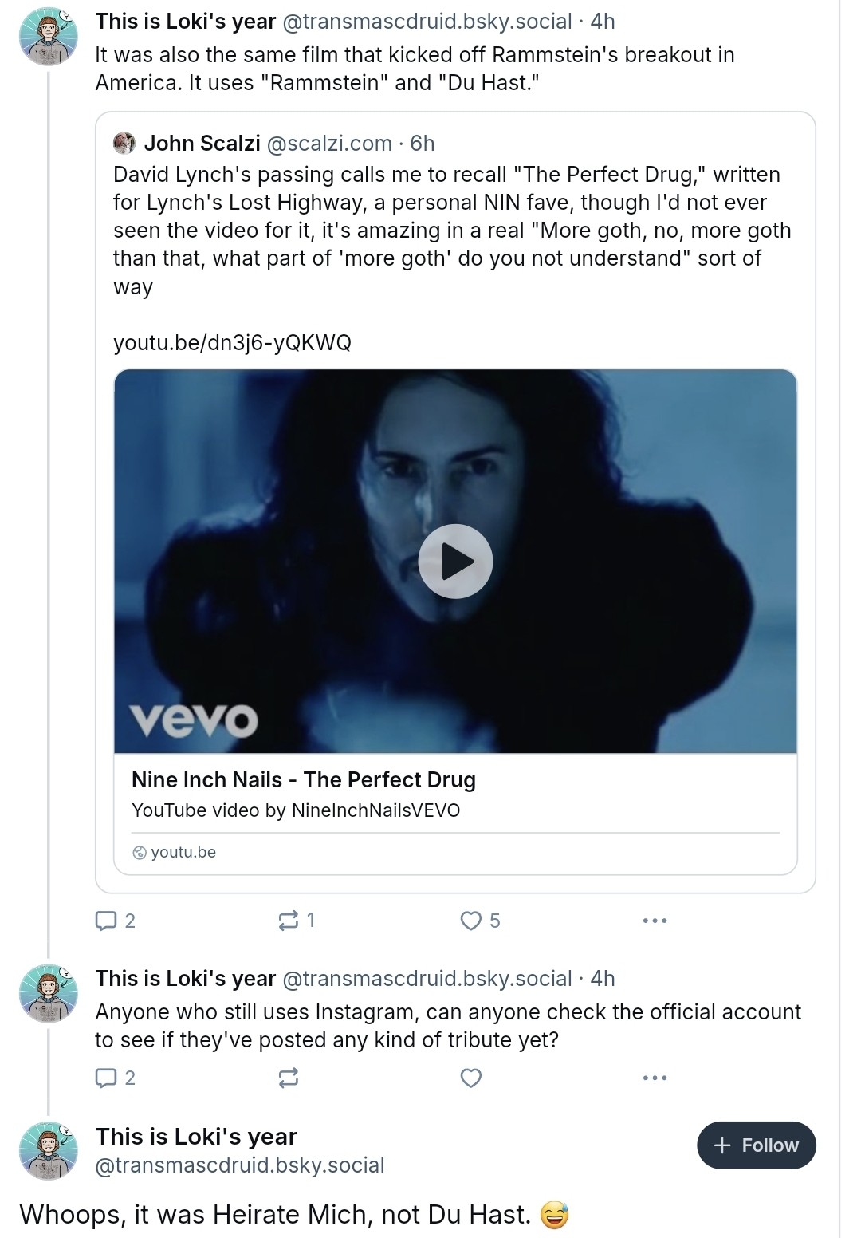Open more options for Instagram tribute post

point(655,1078)
